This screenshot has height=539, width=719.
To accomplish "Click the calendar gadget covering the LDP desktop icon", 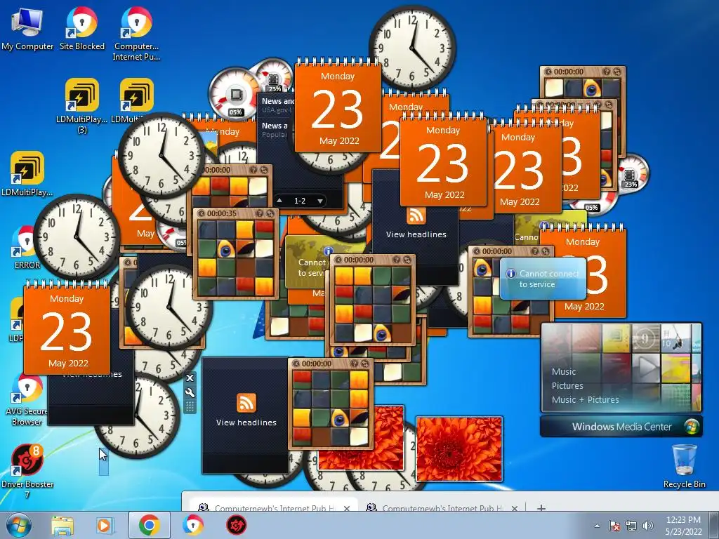I will 67,328.
